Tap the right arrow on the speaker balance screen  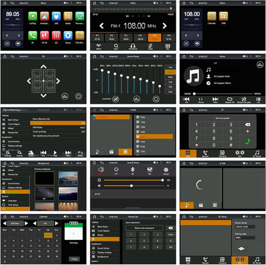pos(58,81)
